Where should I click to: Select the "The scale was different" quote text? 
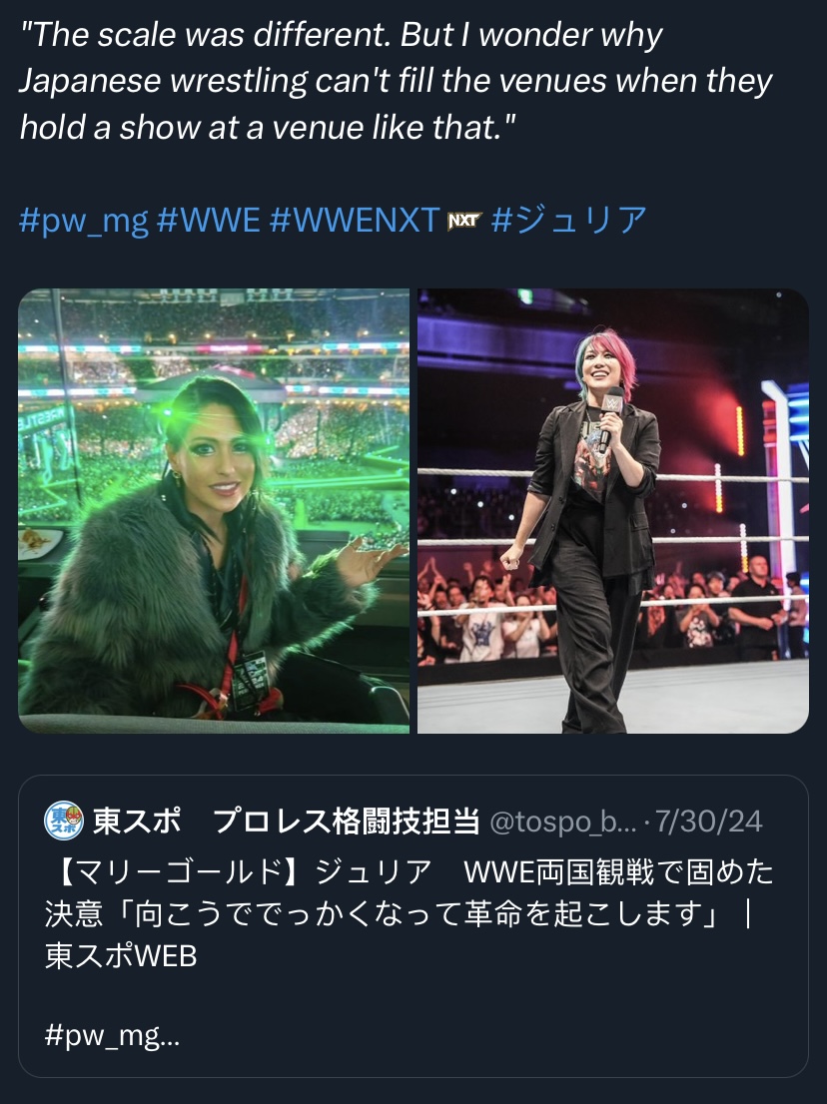205,35
